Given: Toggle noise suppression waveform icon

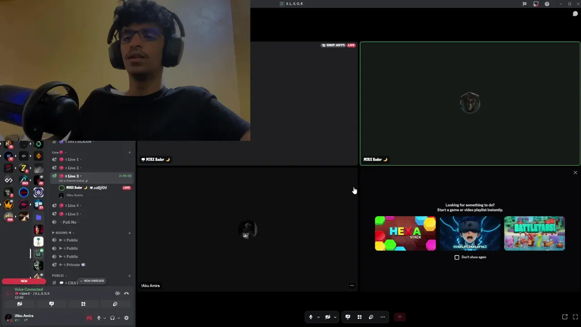Looking at the screenshot, I should [x=118, y=293].
